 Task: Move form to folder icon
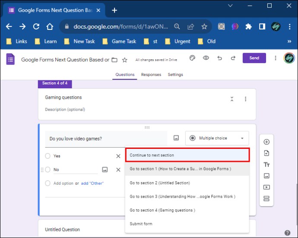[114, 60]
